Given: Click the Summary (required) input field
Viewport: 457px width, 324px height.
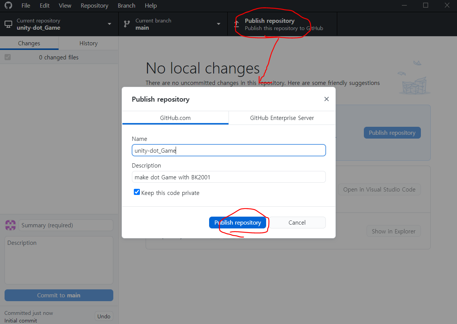Looking at the screenshot, I should pos(66,225).
